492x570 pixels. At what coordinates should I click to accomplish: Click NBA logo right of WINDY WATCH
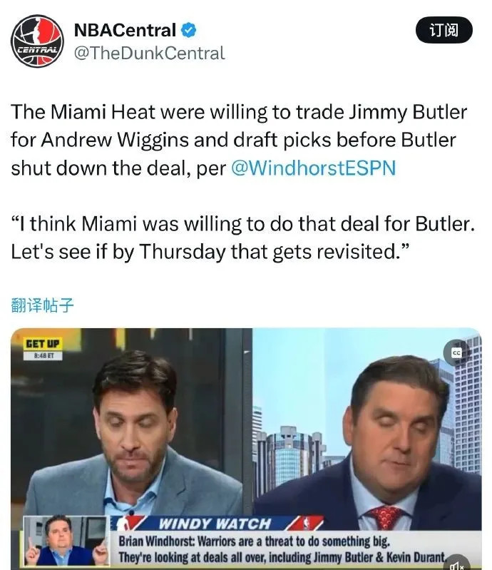pos(307,523)
